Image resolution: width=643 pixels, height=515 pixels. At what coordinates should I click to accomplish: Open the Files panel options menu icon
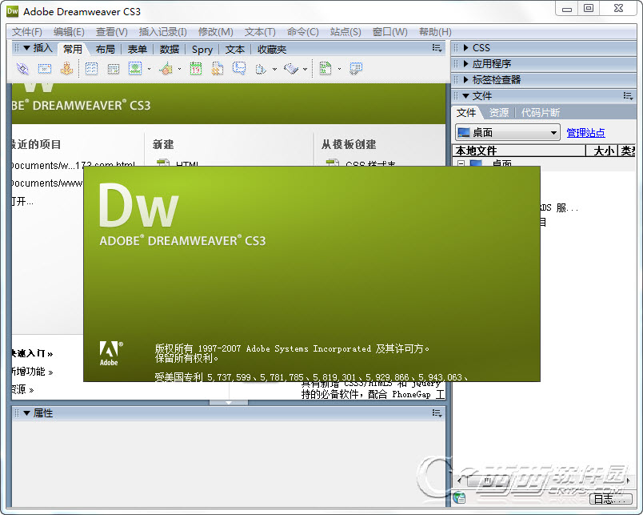point(629,96)
